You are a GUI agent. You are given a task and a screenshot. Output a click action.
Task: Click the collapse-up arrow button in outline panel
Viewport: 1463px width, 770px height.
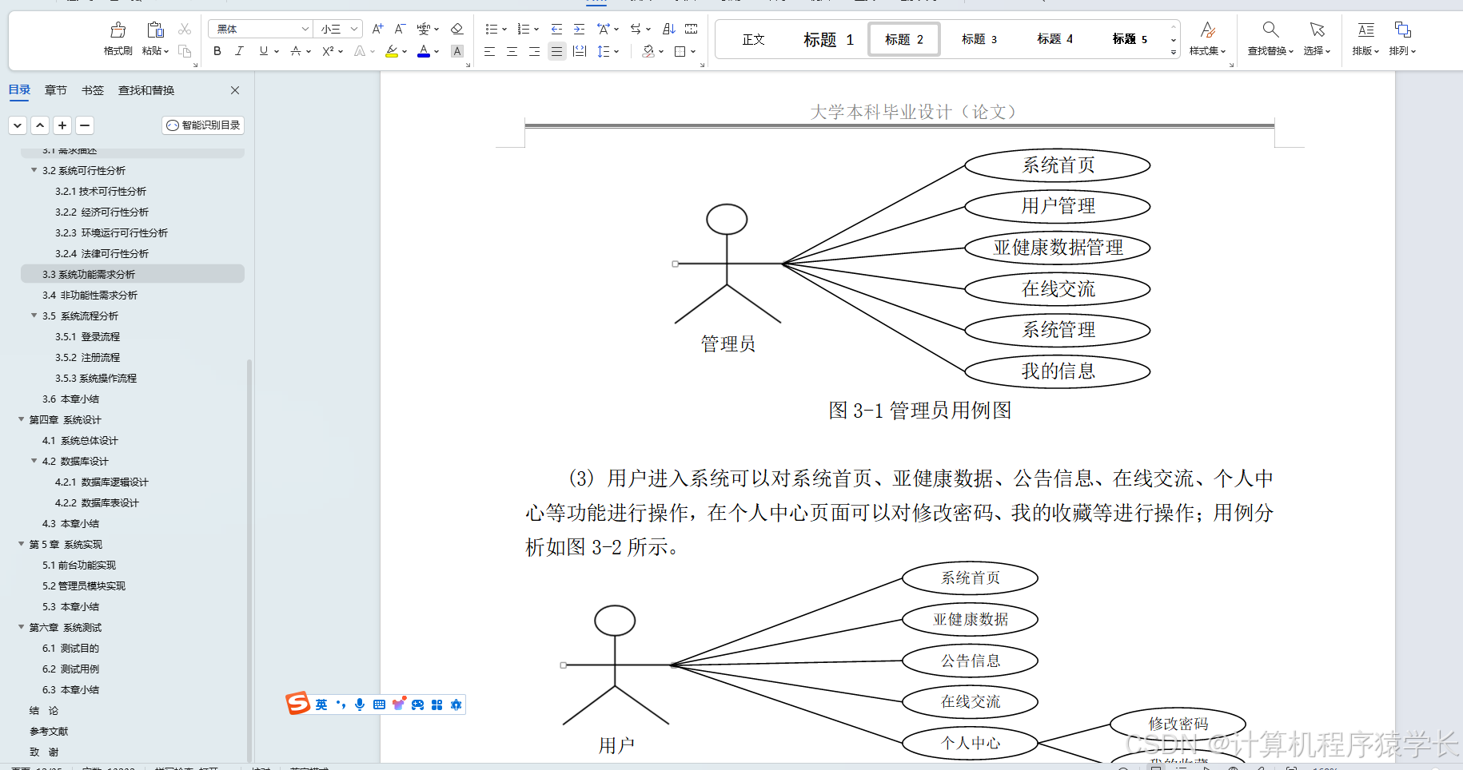tap(40, 125)
